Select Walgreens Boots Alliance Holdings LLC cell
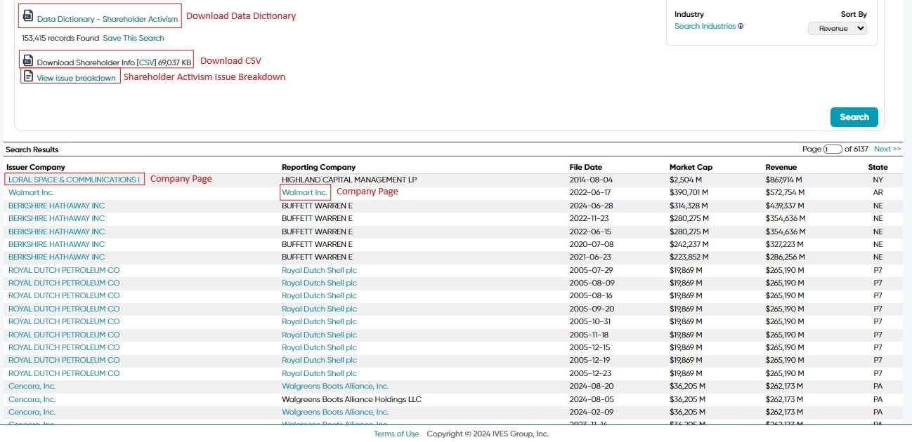This screenshot has height=442, width=912. point(351,399)
